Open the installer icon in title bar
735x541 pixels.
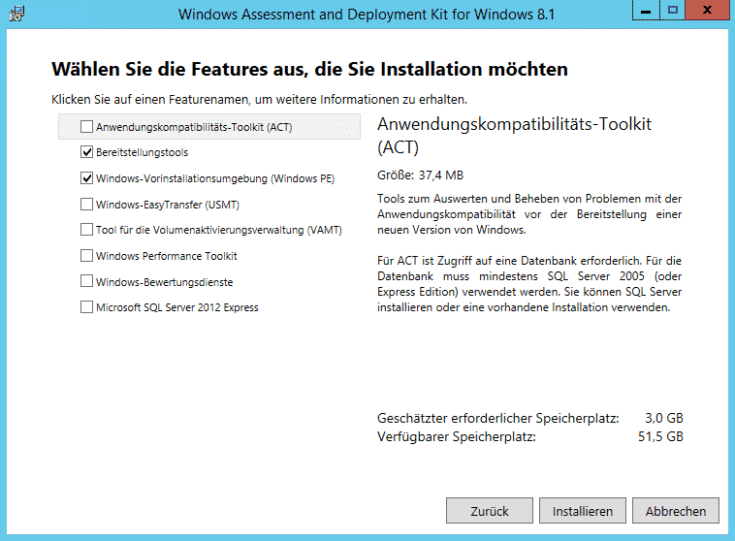point(16,14)
